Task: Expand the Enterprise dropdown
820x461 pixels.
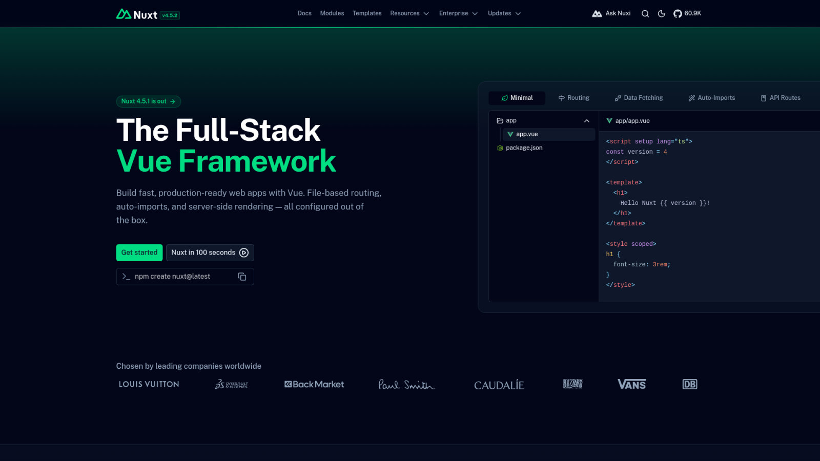Action: [x=458, y=13]
